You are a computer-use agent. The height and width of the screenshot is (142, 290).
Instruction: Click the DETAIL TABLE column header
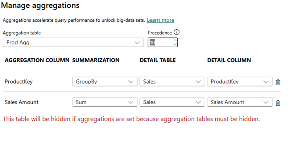click(x=158, y=60)
